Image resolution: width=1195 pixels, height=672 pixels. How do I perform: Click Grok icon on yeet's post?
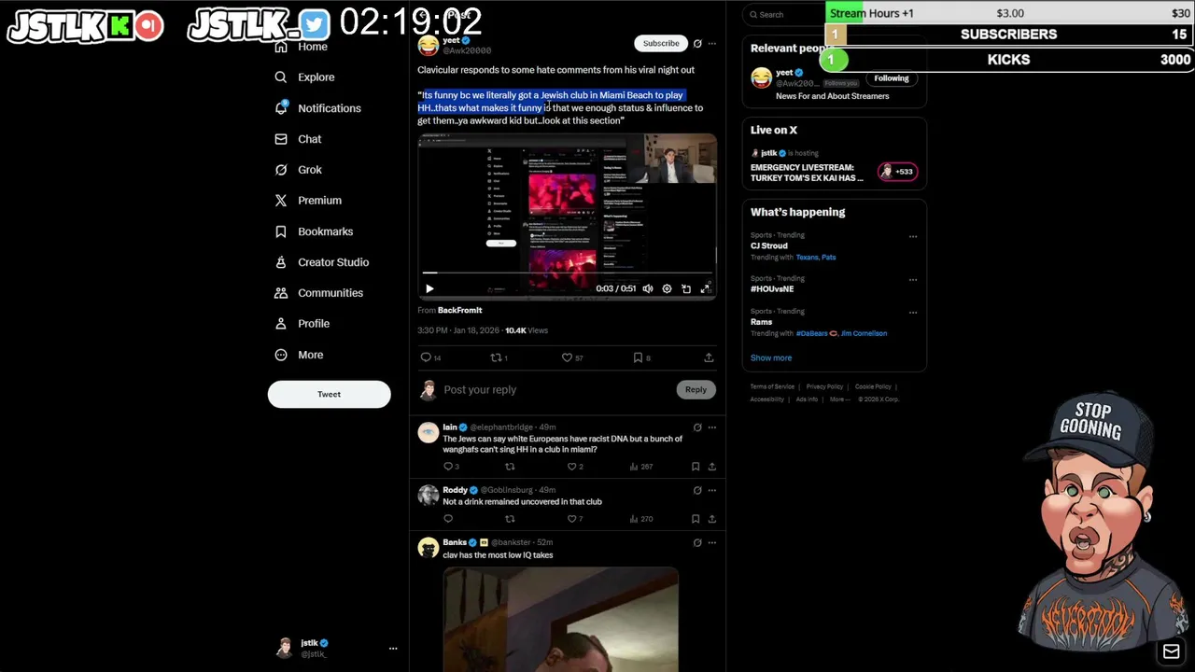point(697,43)
